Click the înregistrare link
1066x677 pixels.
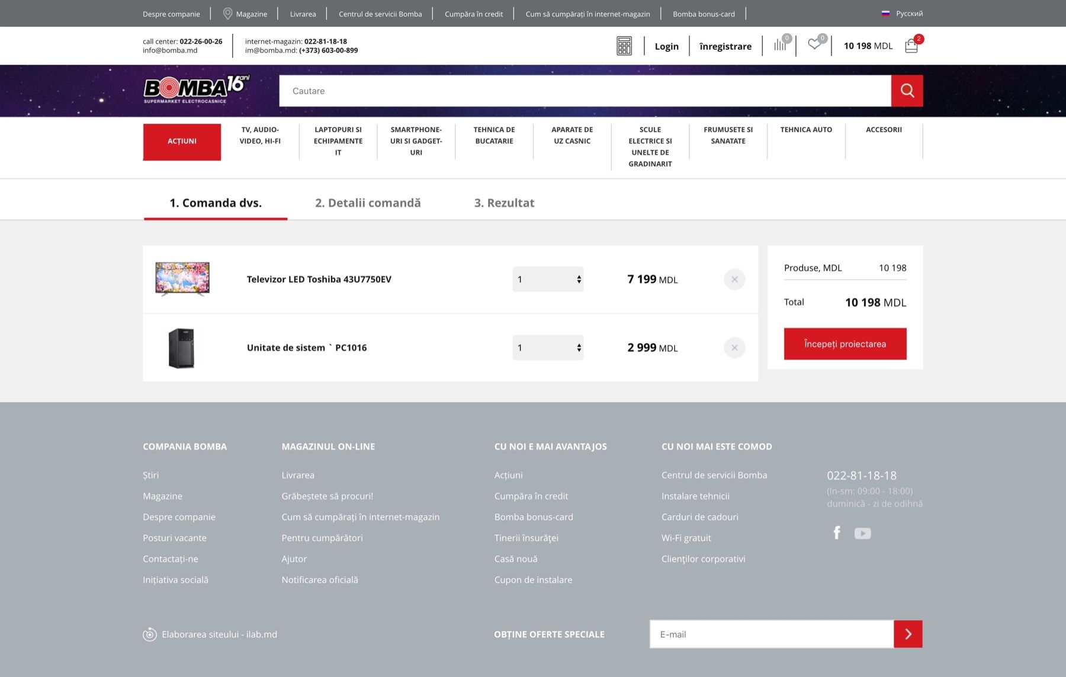pyautogui.click(x=725, y=46)
